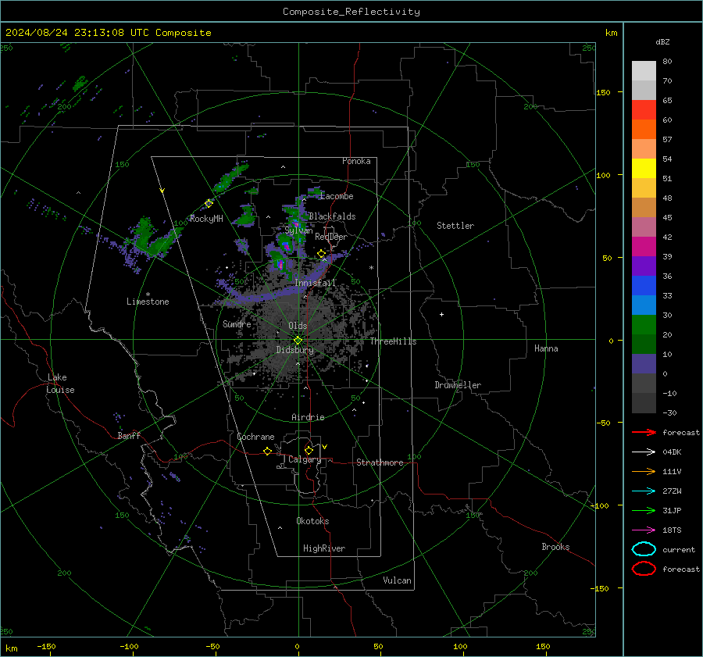Click the Banff label on the map

coord(129,435)
